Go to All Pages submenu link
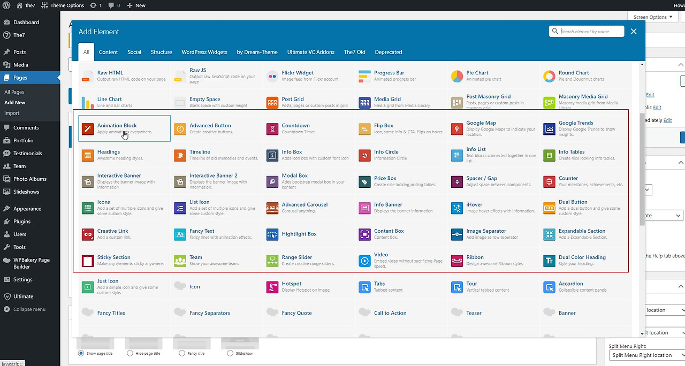 click(14, 92)
